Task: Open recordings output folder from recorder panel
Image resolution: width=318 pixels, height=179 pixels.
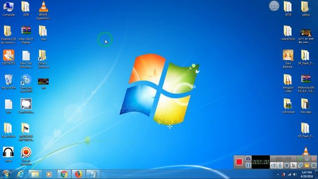Action: point(307,166)
